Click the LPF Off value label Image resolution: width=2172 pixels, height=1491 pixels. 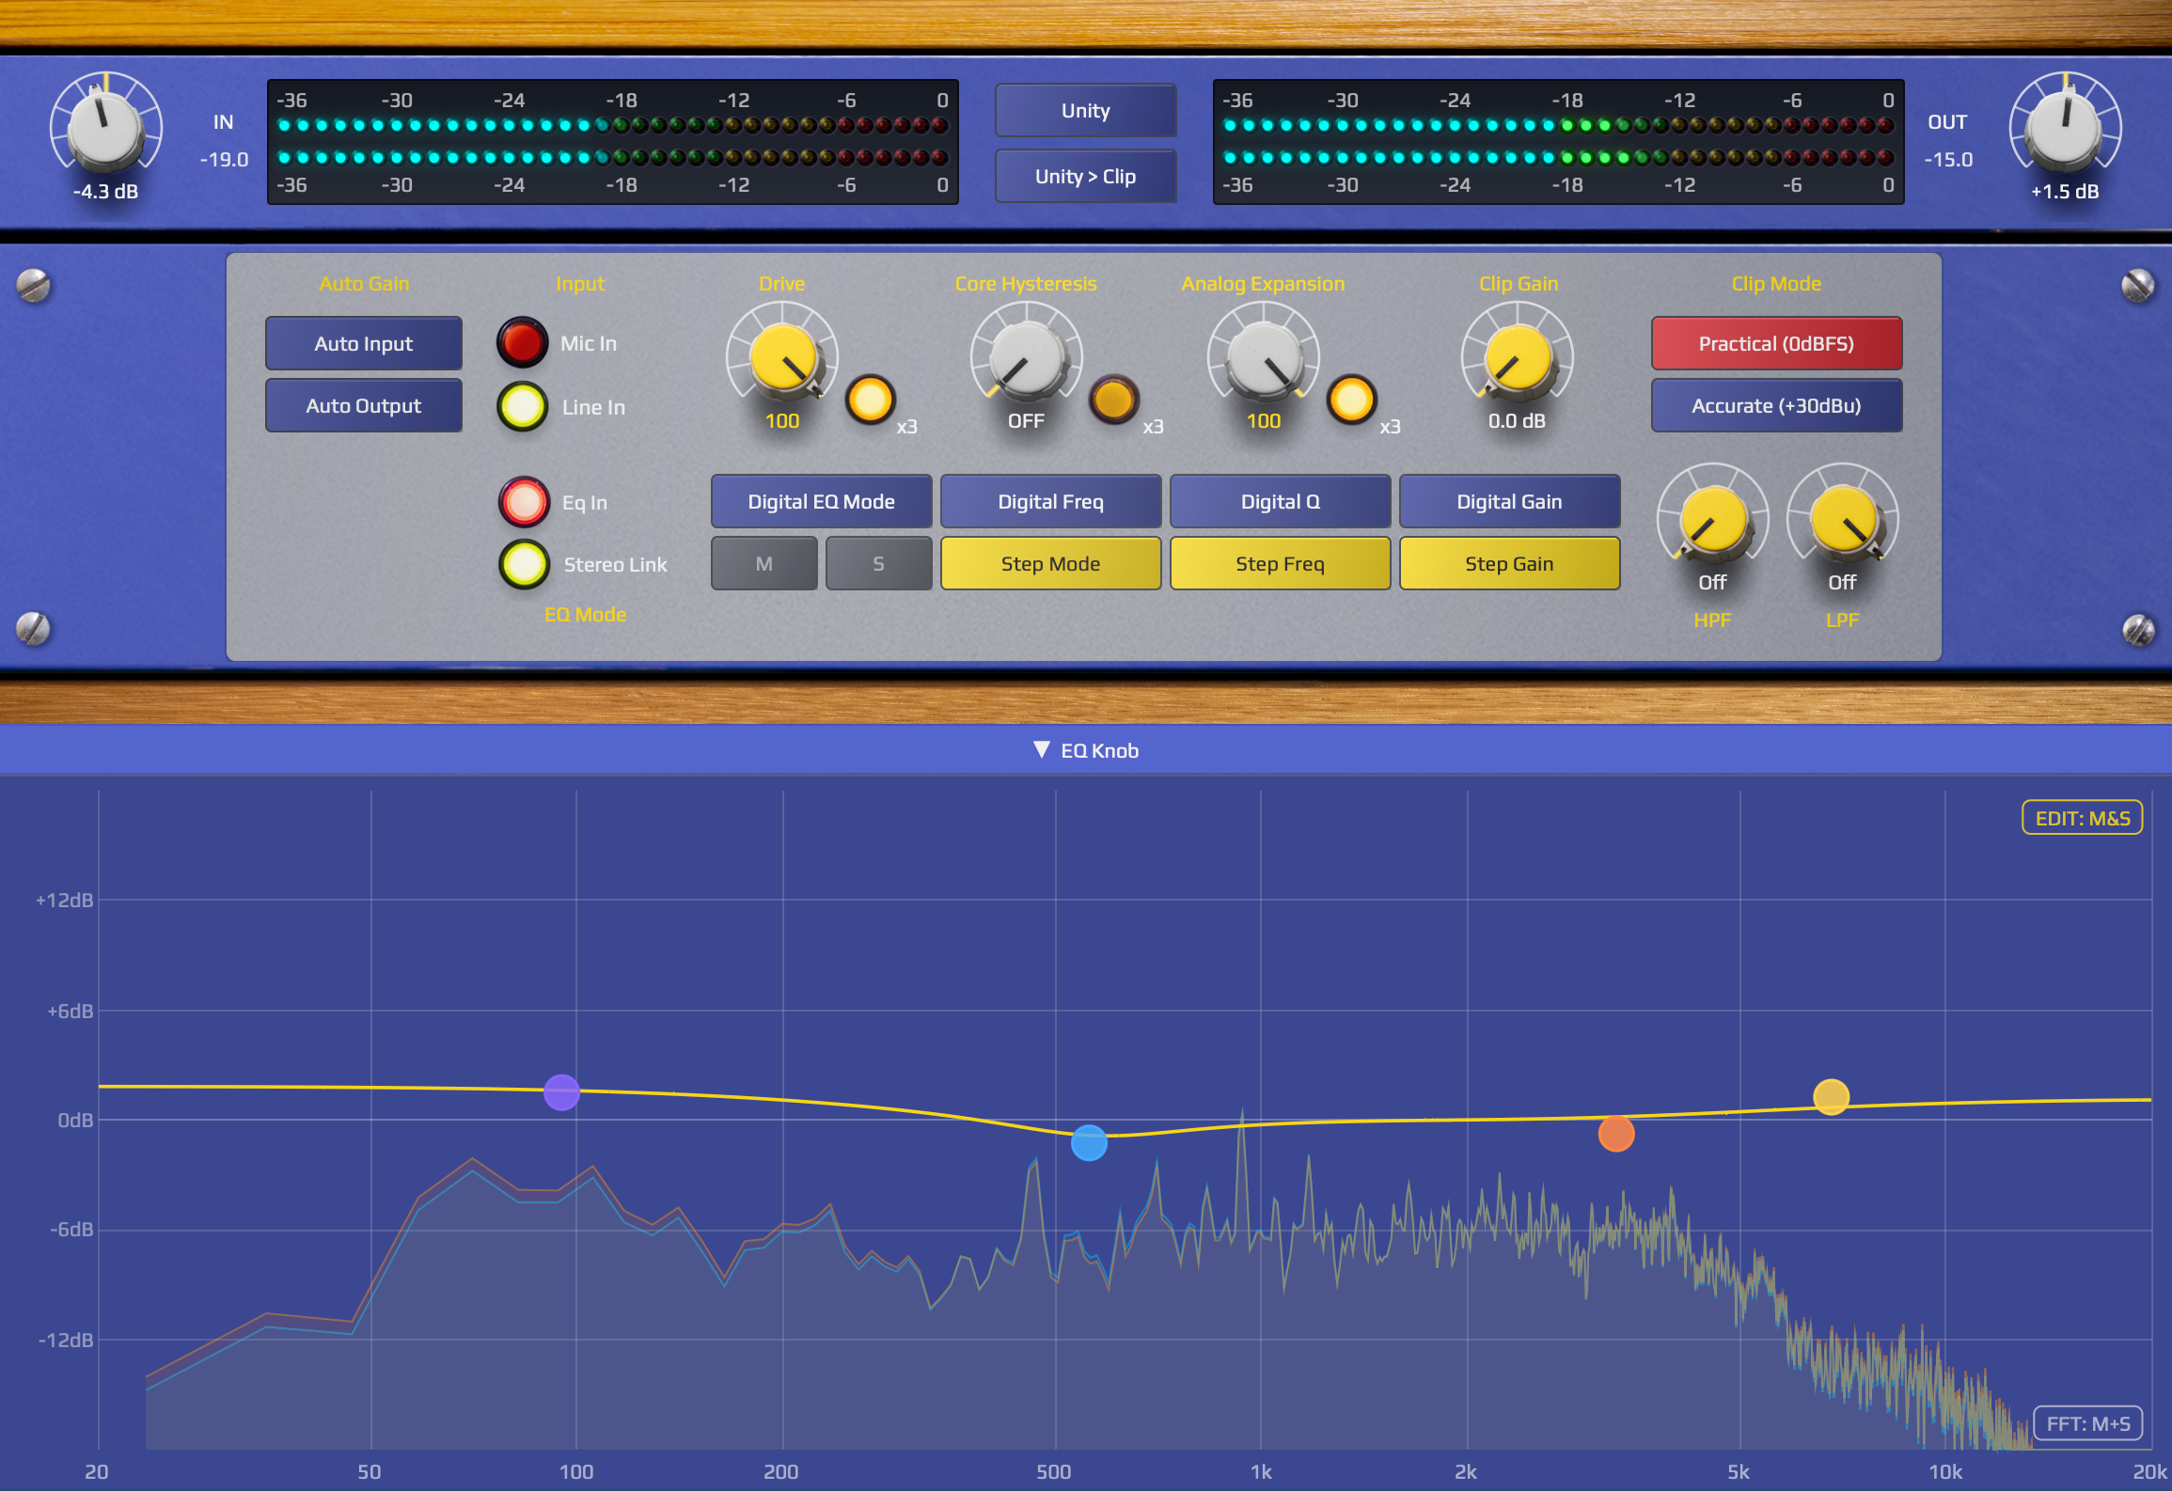pyautogui.click(x=1842, y=583)
